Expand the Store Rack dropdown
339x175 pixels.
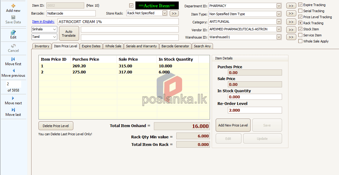coord(165,13)
